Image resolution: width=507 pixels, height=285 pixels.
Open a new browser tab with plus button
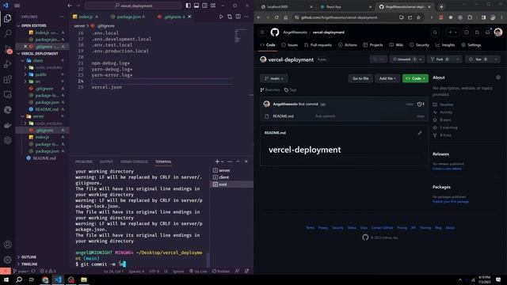tap(441, 7)
